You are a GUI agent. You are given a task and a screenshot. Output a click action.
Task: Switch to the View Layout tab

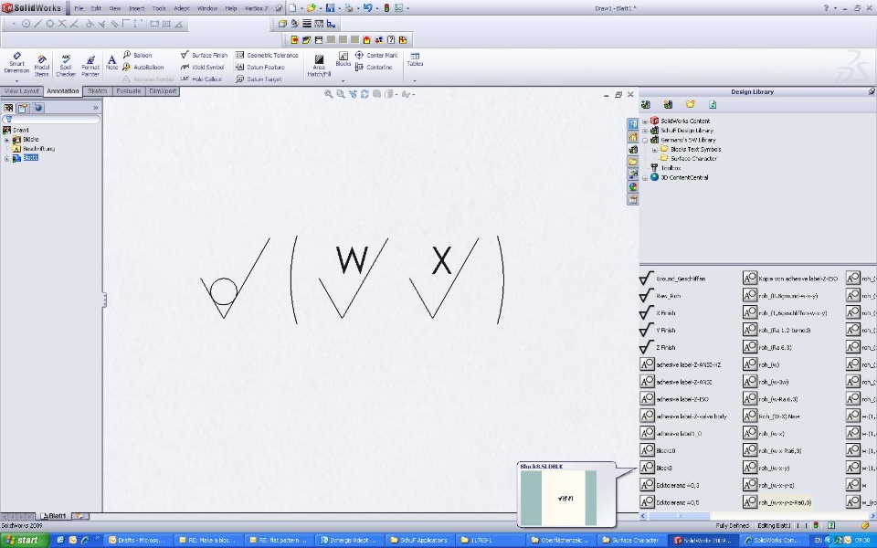pos(22,90)
